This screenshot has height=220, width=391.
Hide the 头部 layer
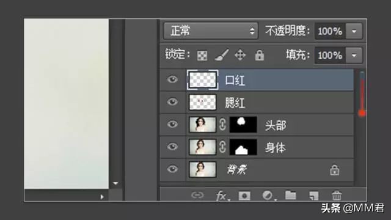tap(172, 124)
